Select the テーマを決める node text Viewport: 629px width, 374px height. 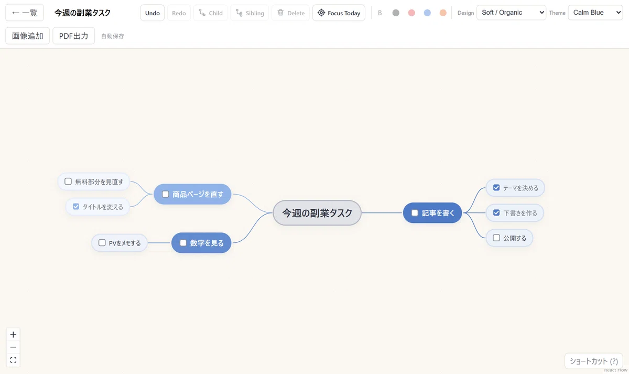pos(521,188)
